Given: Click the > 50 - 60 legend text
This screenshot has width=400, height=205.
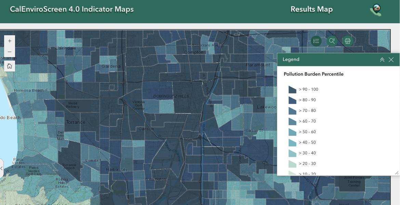Looking at the screenshot, I should coord(307,132).
